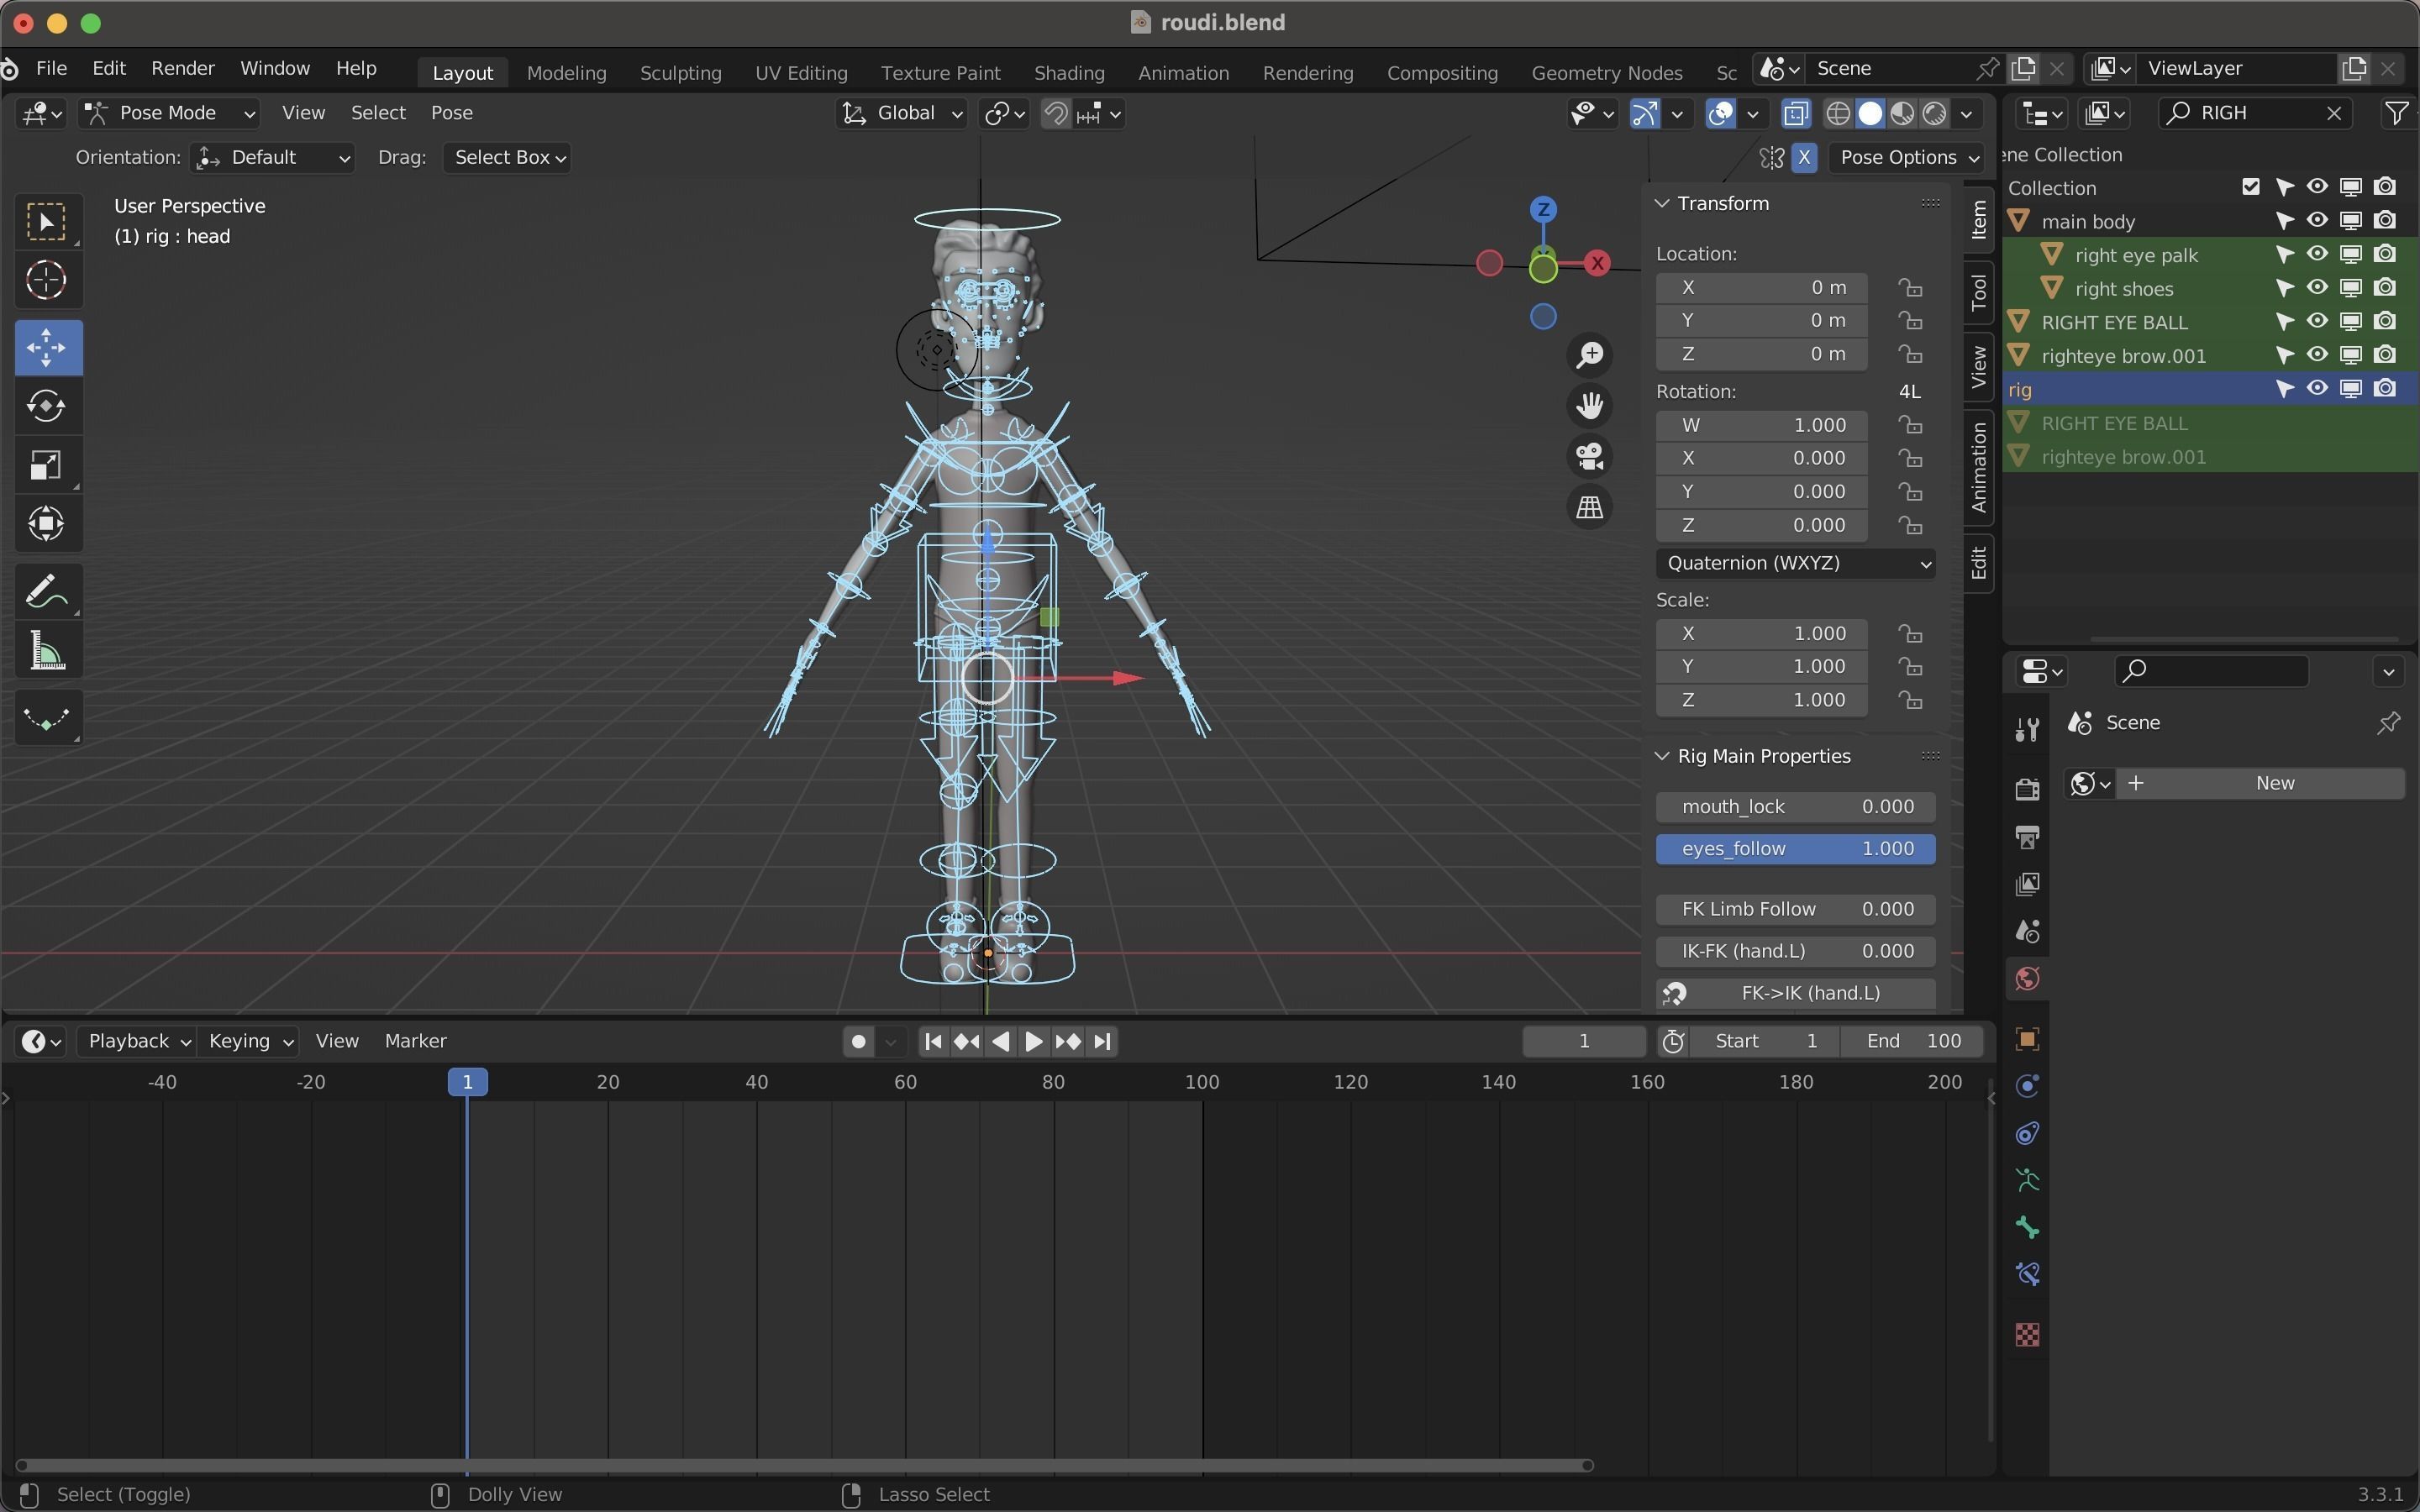Adjust the eyes_follow slider
This screenshot has width=2420, height=1512.
coord(1794,849)
